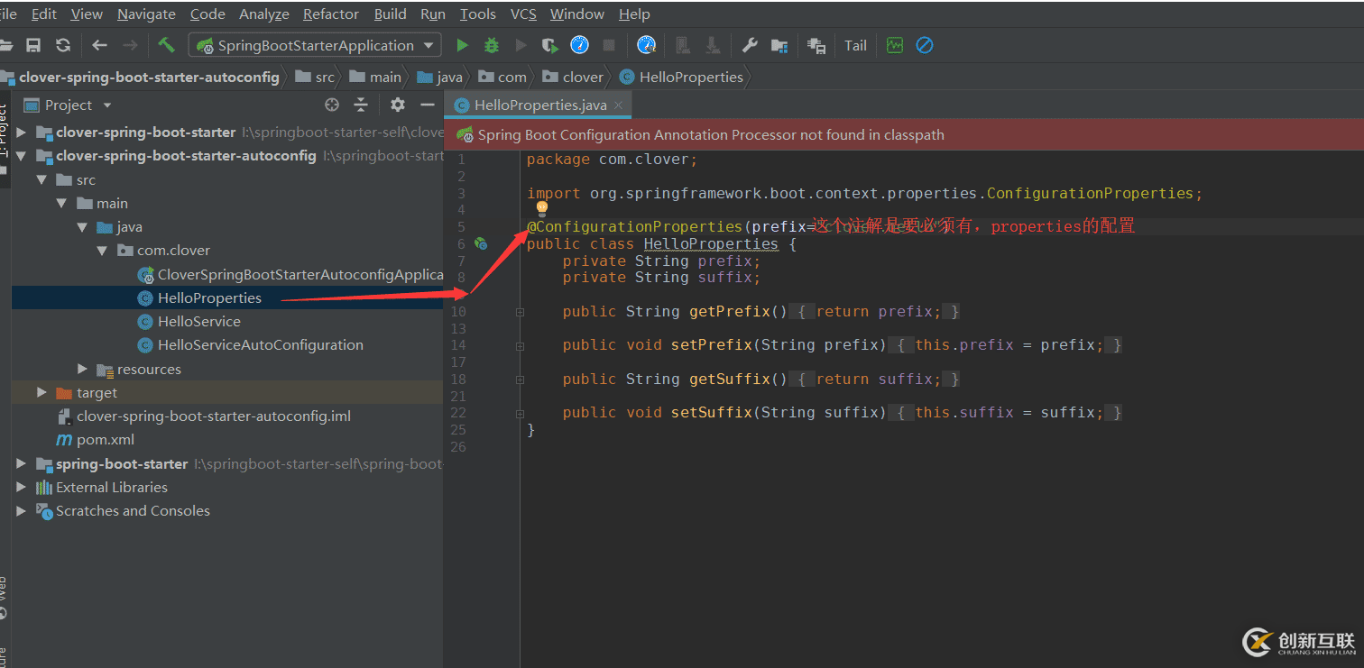Open the Refactor menu
Viewport: 1364px width, 668px height.
[330, 14]
